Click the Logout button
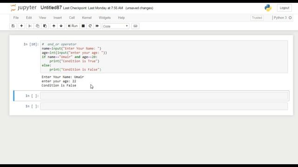The height and width of the screenshot is (167, 298). 284,8
